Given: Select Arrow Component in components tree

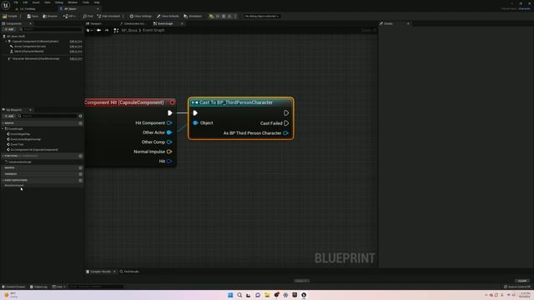Looking at the screenshot, I should [x=30, y=47].
